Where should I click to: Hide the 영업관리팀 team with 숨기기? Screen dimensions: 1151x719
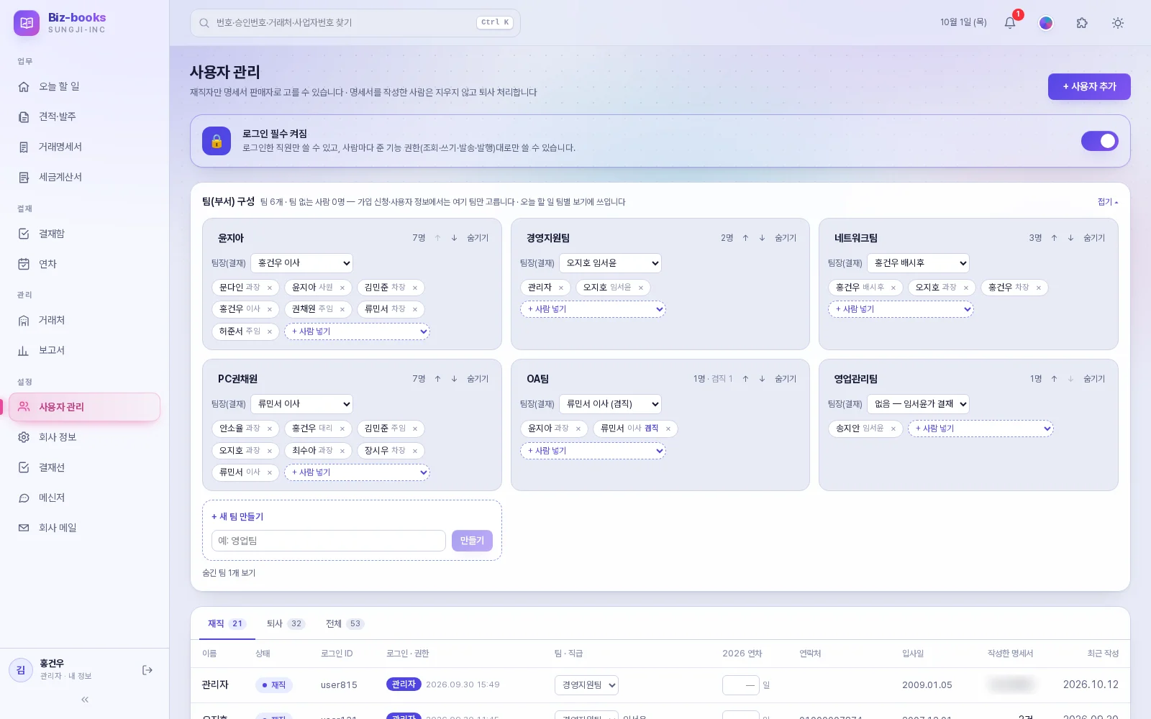coord(1094,379)
